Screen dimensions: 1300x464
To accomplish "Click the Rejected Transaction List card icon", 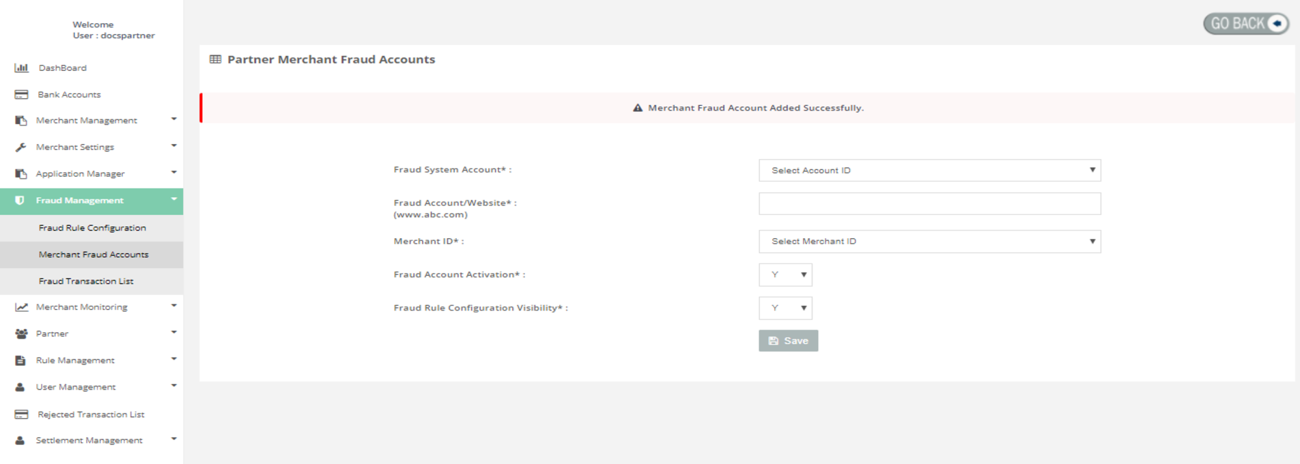I will coord(21,414).
